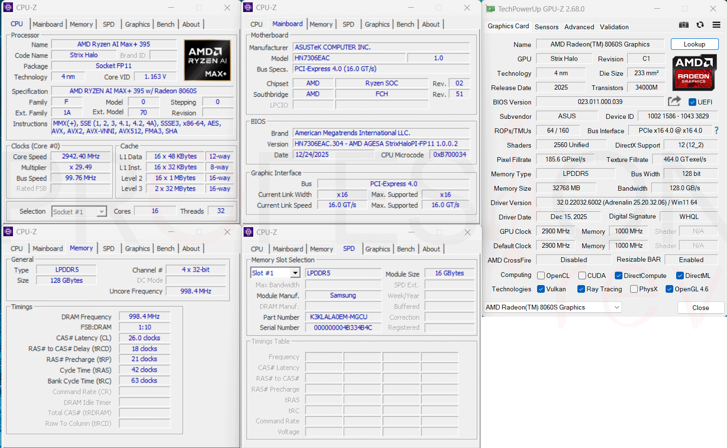Click the Shaders value "2560 Unified"
Viewport: 727px width, 448px height.
(571, 145)
